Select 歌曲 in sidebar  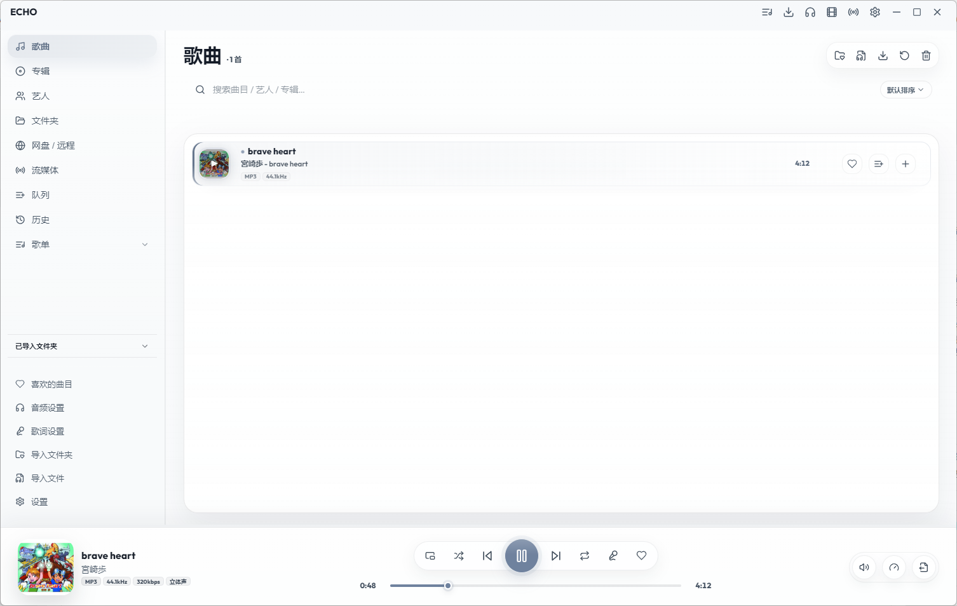[83, 46]
